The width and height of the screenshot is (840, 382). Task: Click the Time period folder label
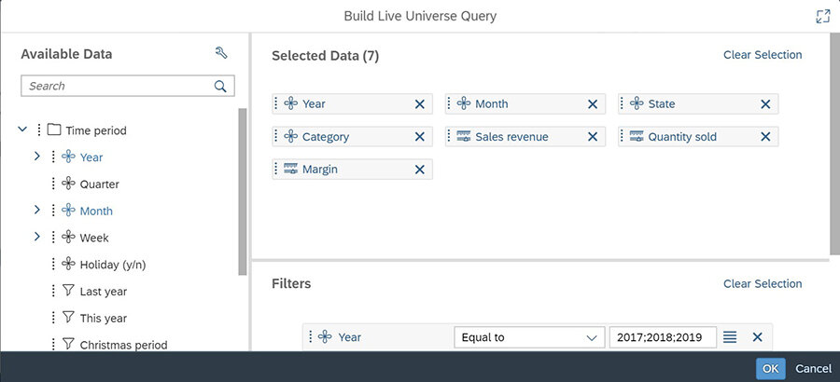coord(96,130)
